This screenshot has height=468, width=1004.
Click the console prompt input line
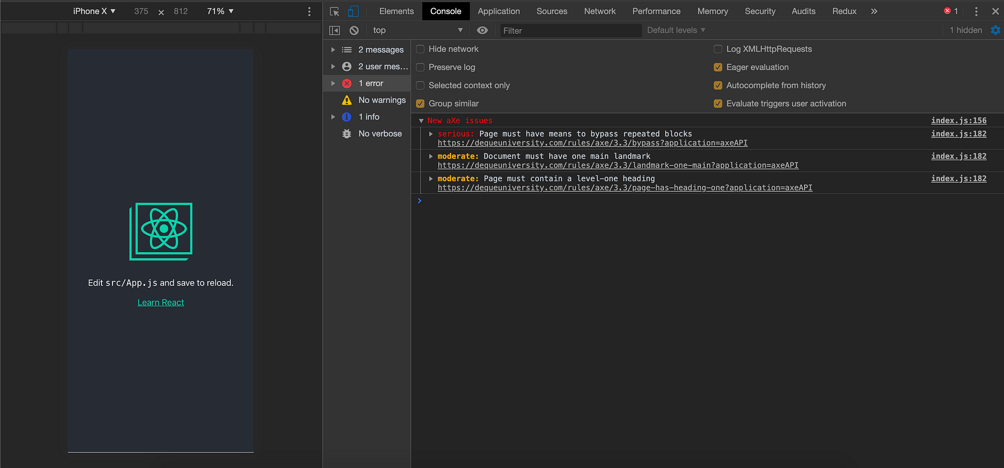(x=708, y=201)
